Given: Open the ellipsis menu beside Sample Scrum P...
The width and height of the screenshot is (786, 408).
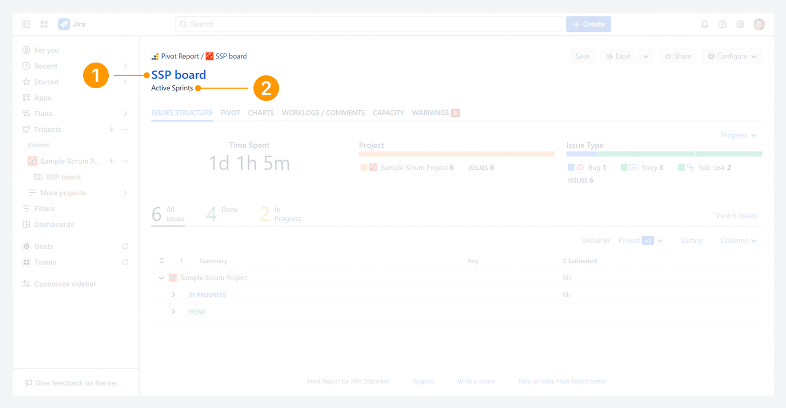Looking at the screenshot, I should 125,161.
